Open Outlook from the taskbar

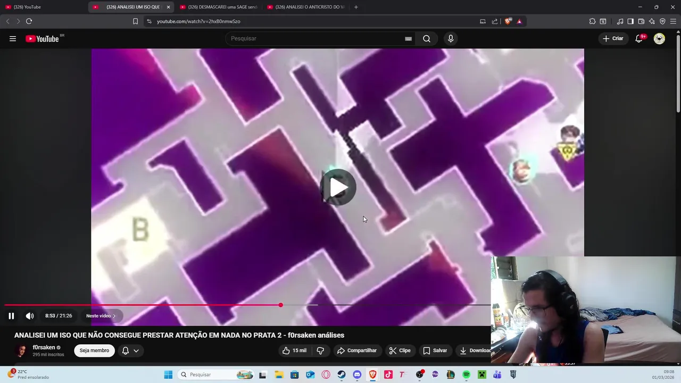point(310,374)
